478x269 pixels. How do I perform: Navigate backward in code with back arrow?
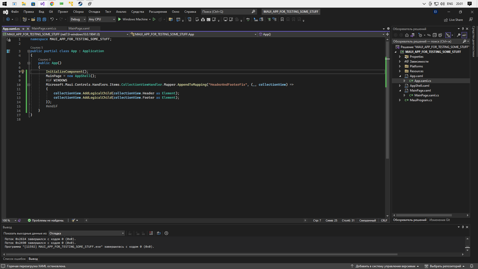tap(8, 19)
